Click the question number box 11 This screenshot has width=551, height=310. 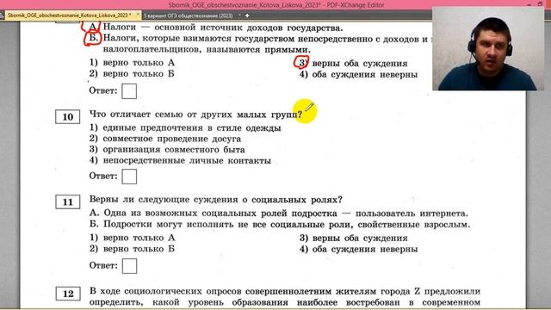coord(68,202)
